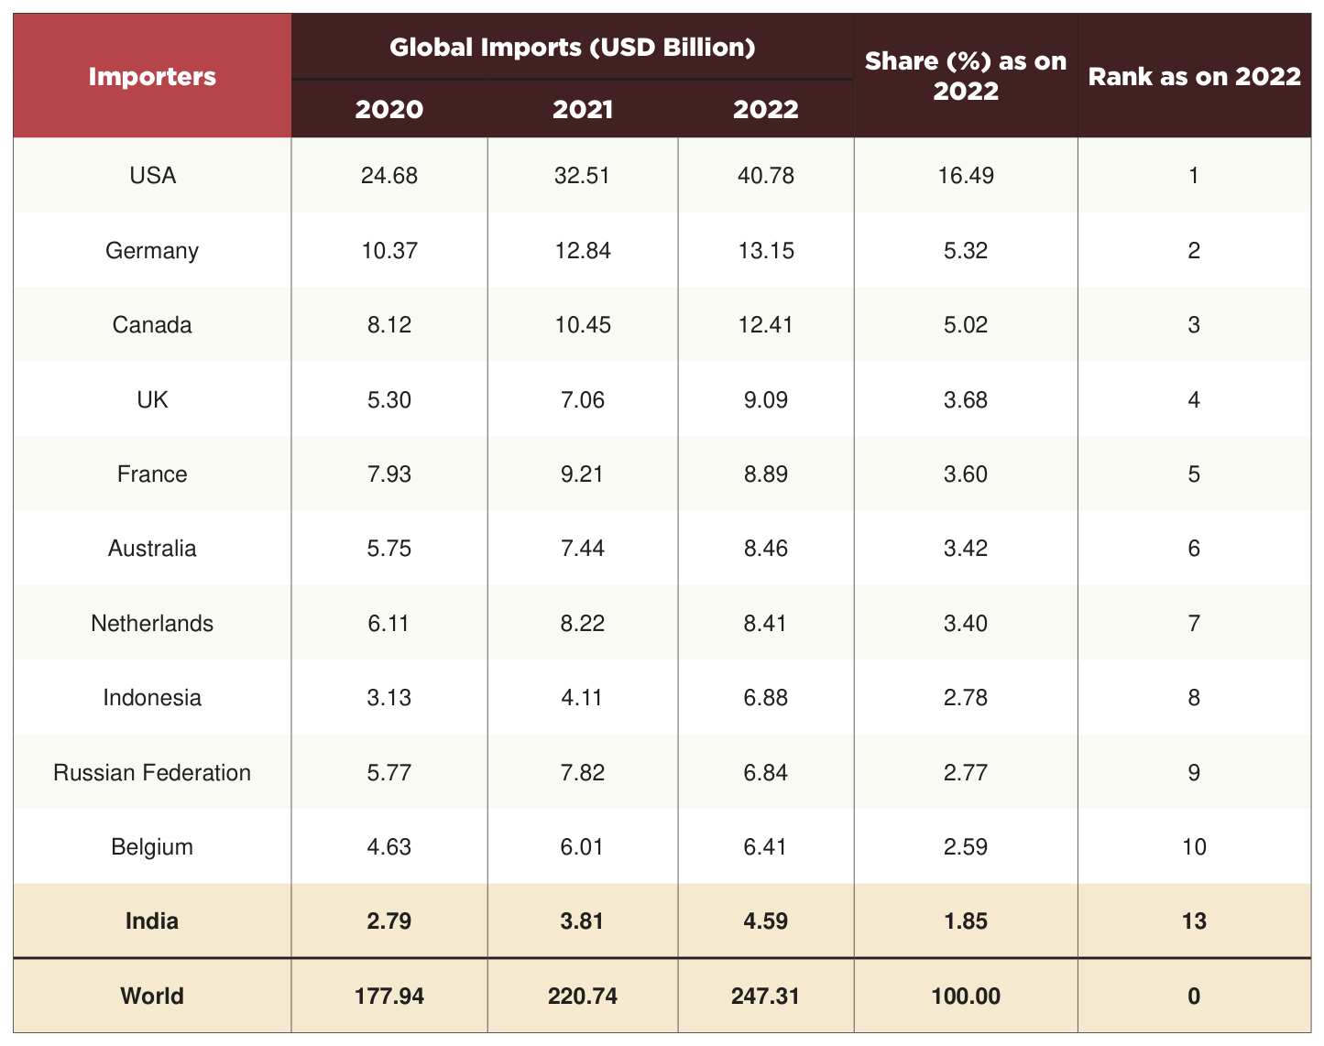Screen dimensions: 1324x1046
Task: Click the "France" importer cell
Action: [152, 474]
